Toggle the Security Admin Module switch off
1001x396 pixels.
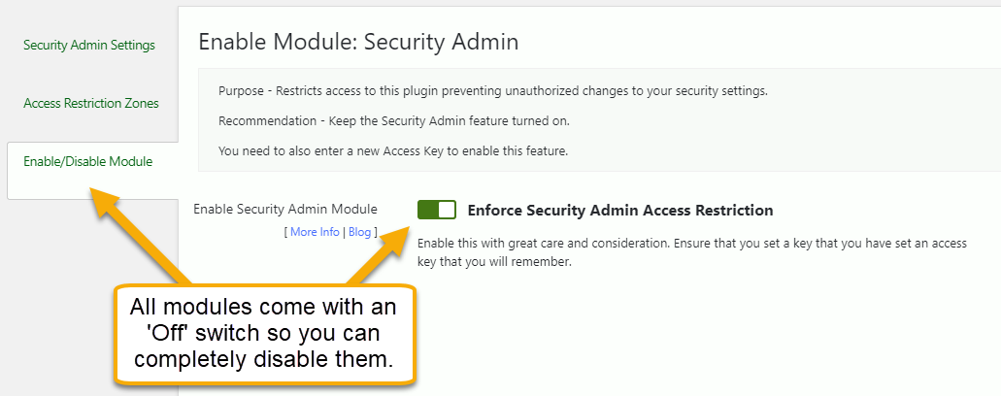(x=436, y=210)
